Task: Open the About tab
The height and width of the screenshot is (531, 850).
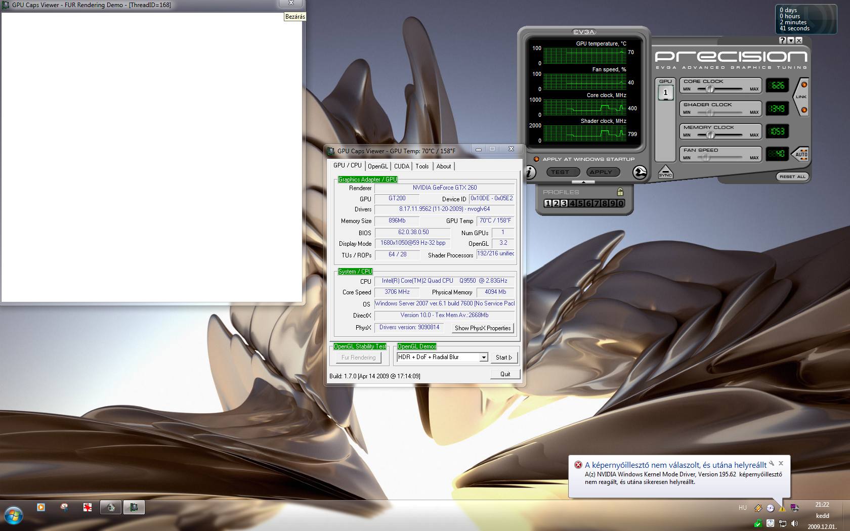Action: click(444, 166)
